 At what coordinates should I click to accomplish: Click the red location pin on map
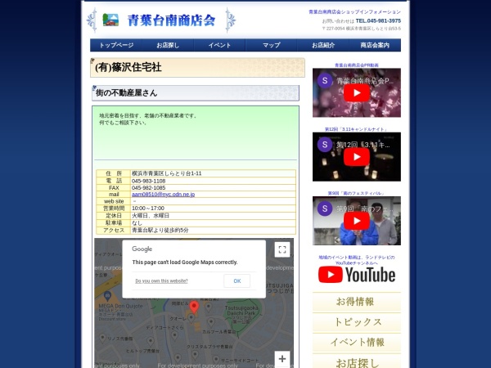pyautogui.click(x=194, y=307)
